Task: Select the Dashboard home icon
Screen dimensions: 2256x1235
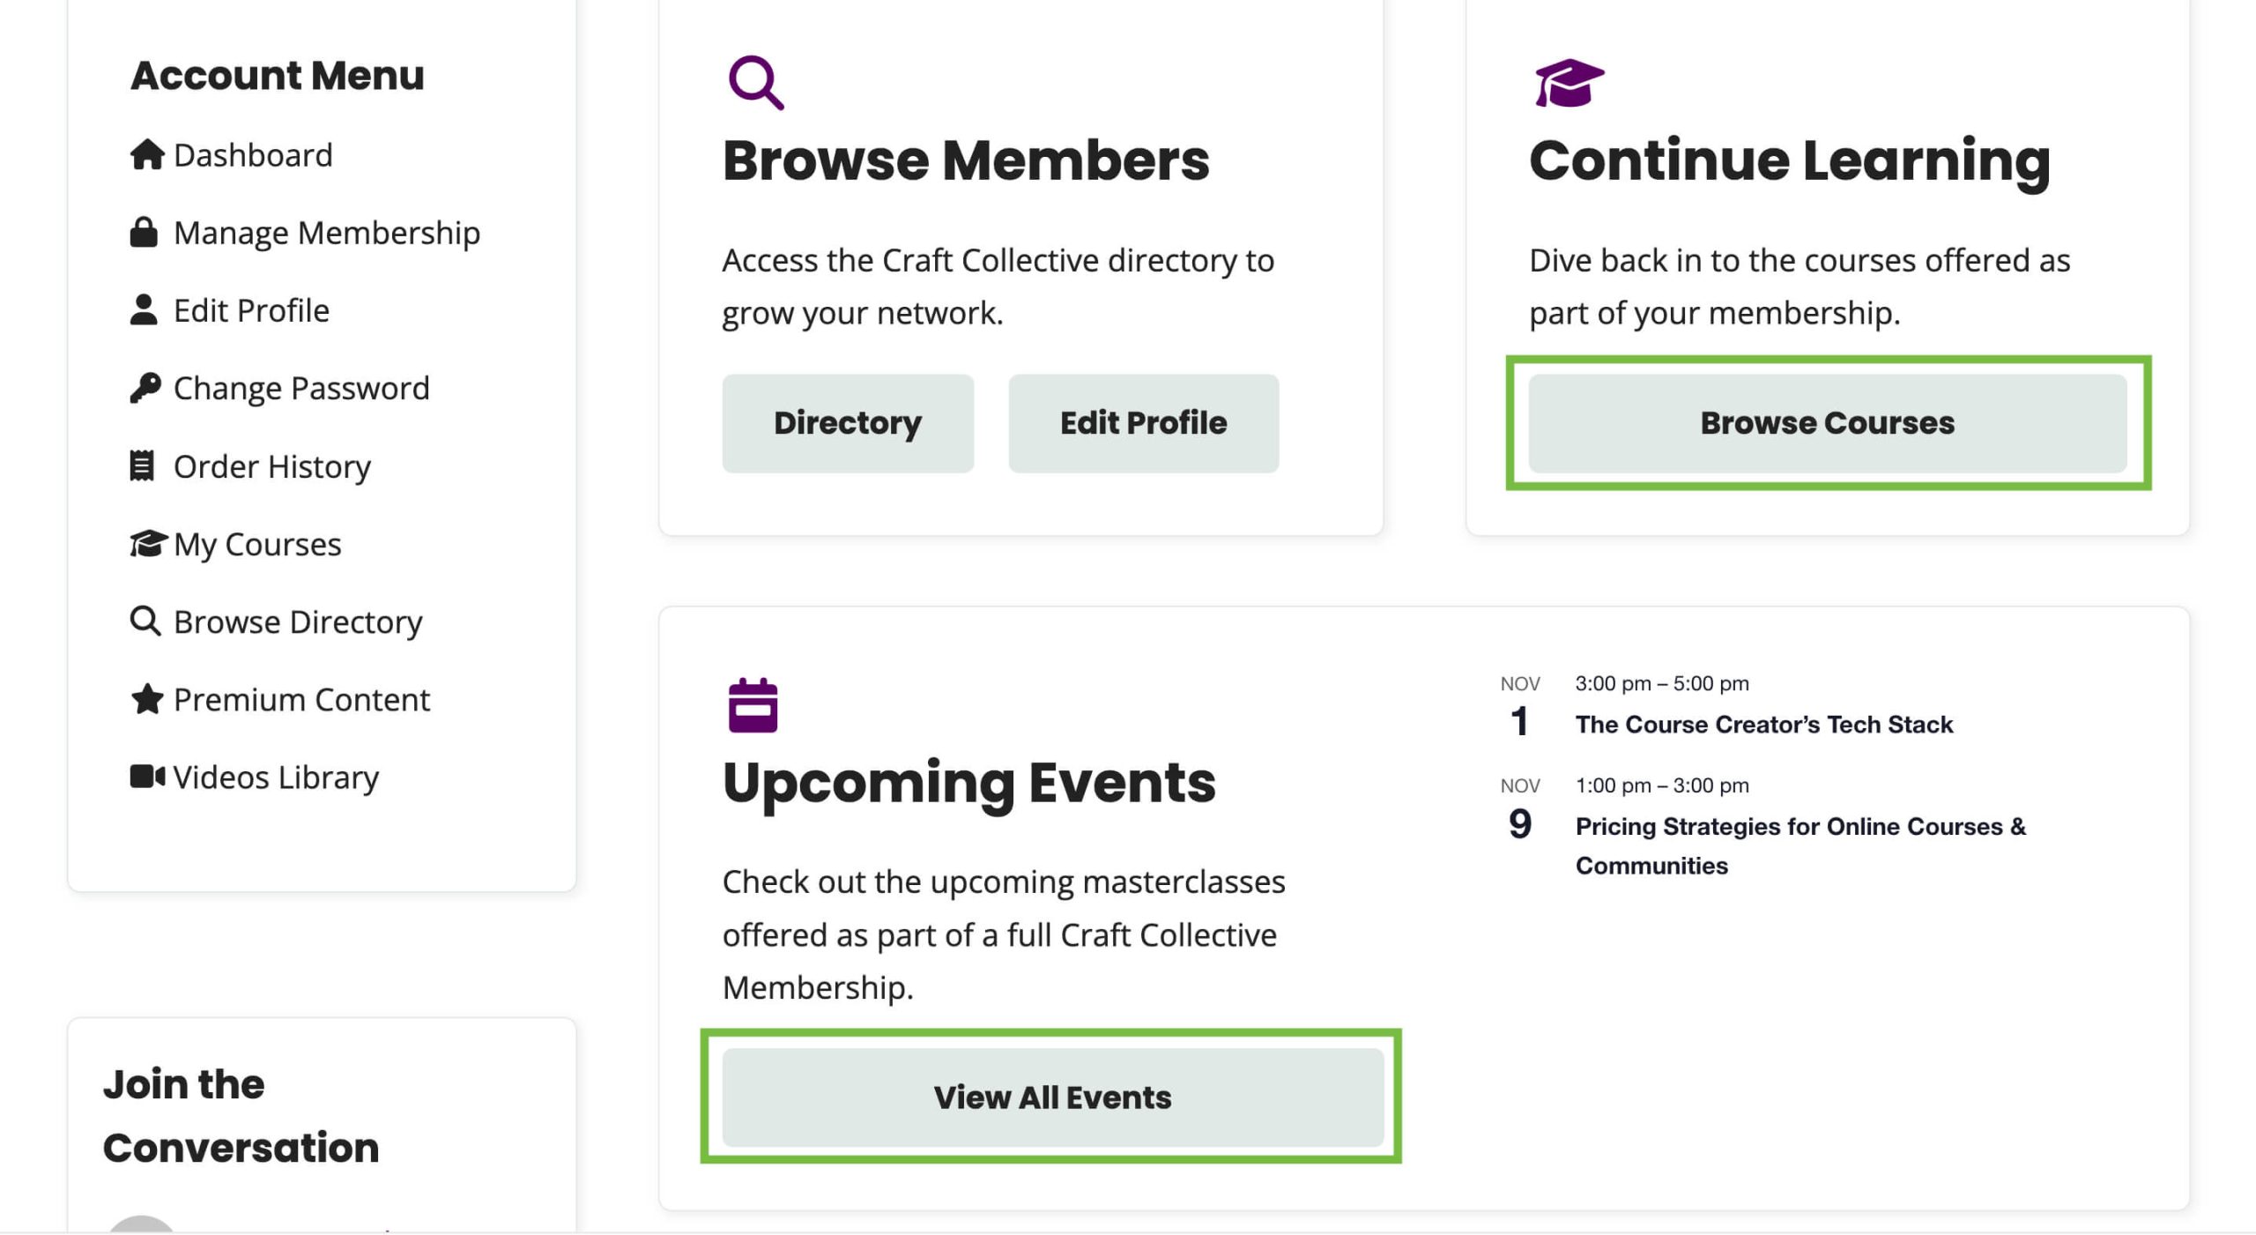Action: pos(145,153)
